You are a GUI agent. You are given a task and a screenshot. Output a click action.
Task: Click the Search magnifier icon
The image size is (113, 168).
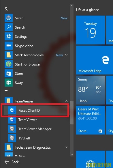pyautogui.click(x=9, y=27)
